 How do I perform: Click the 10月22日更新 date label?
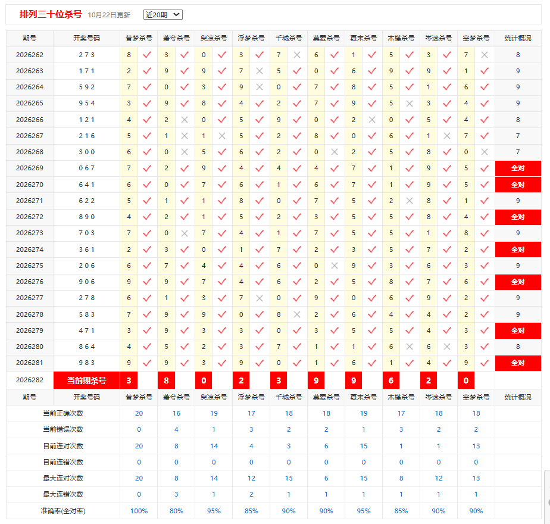[109, 15]
